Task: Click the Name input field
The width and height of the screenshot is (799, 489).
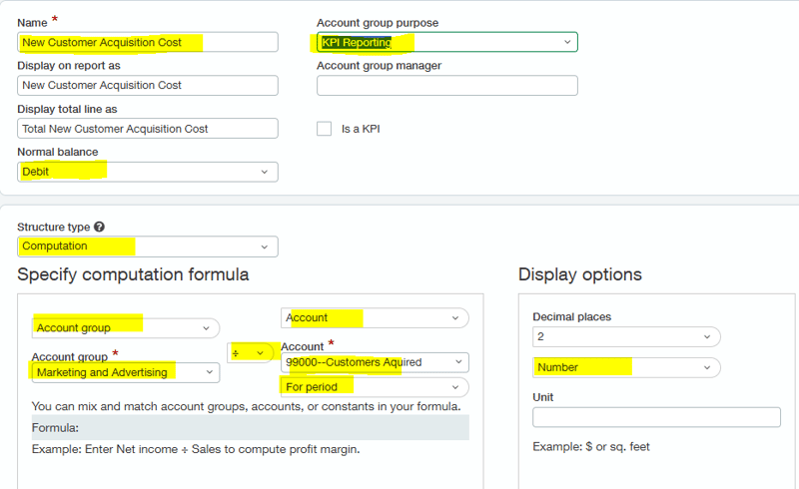Action: 148,42
